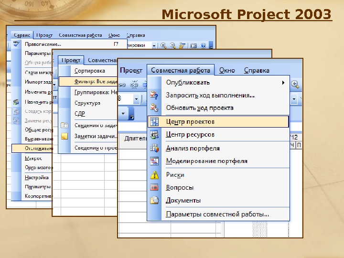Click the yellow task notes icon in Проект menu

[64, 136]
